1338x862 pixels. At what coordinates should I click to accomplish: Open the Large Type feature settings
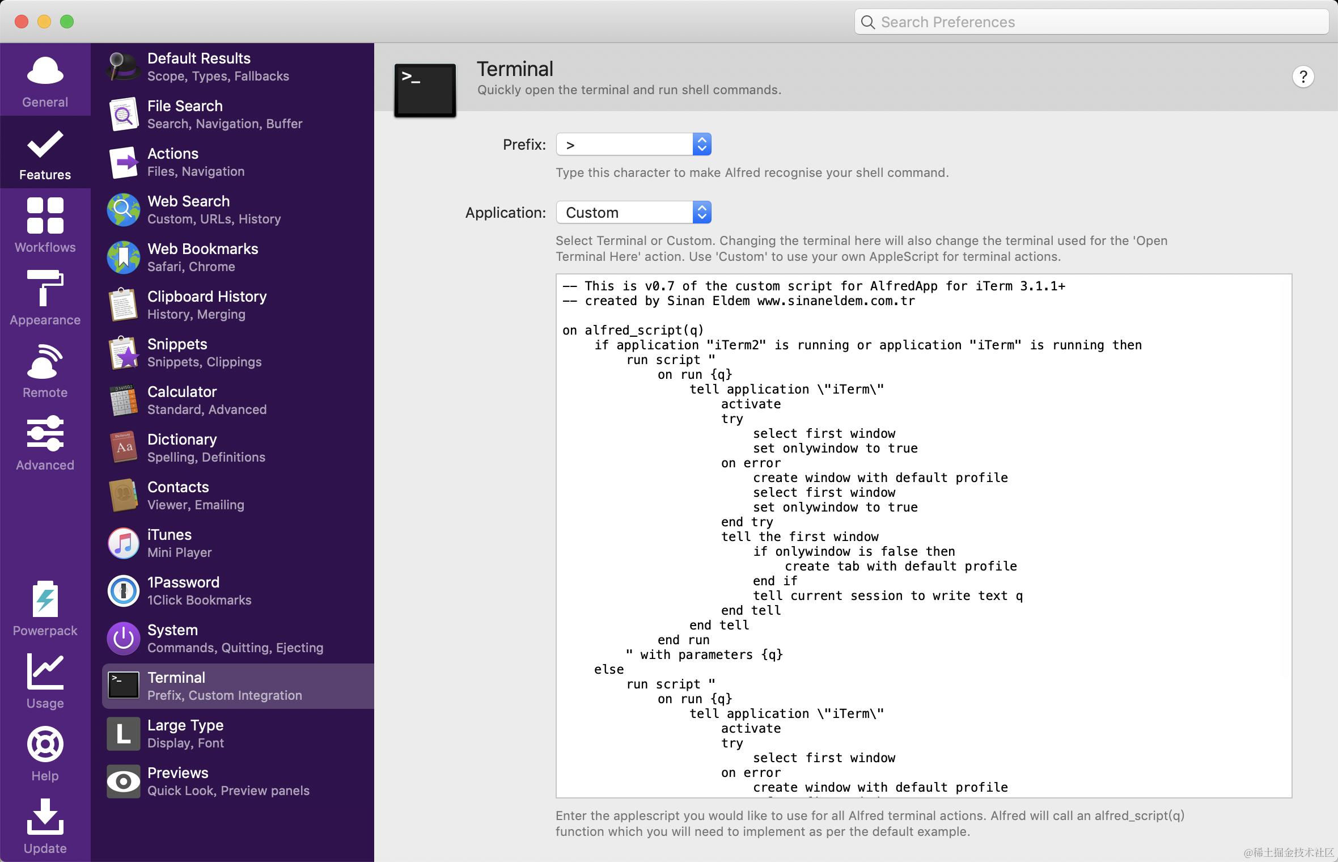pos(185,733)
